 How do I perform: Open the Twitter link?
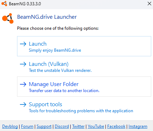click(78, 126)
